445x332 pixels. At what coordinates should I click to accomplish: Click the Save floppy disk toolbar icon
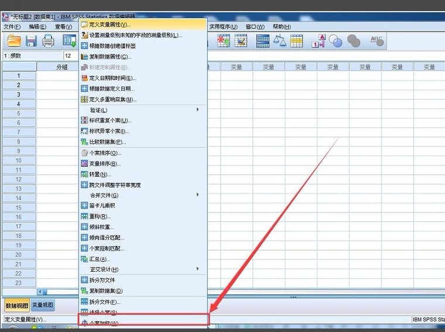(x=31, y=41)
